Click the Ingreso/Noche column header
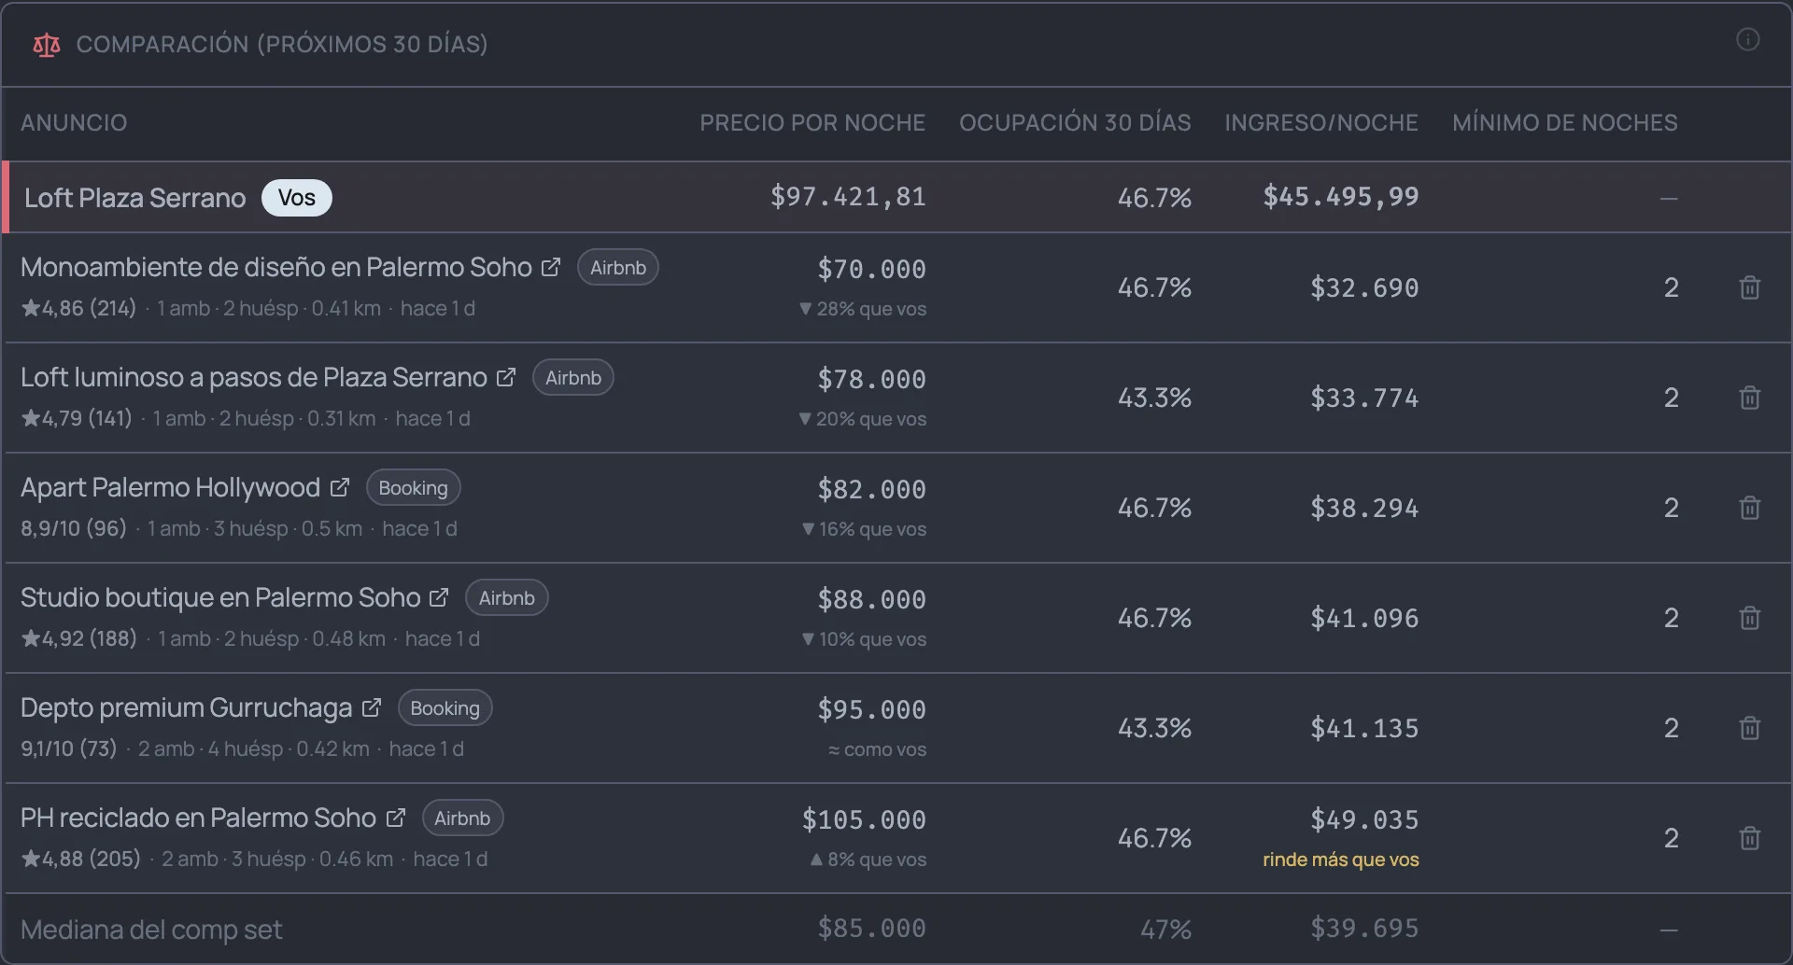This screenshot has height=965, width=1793. point(1321,123)
